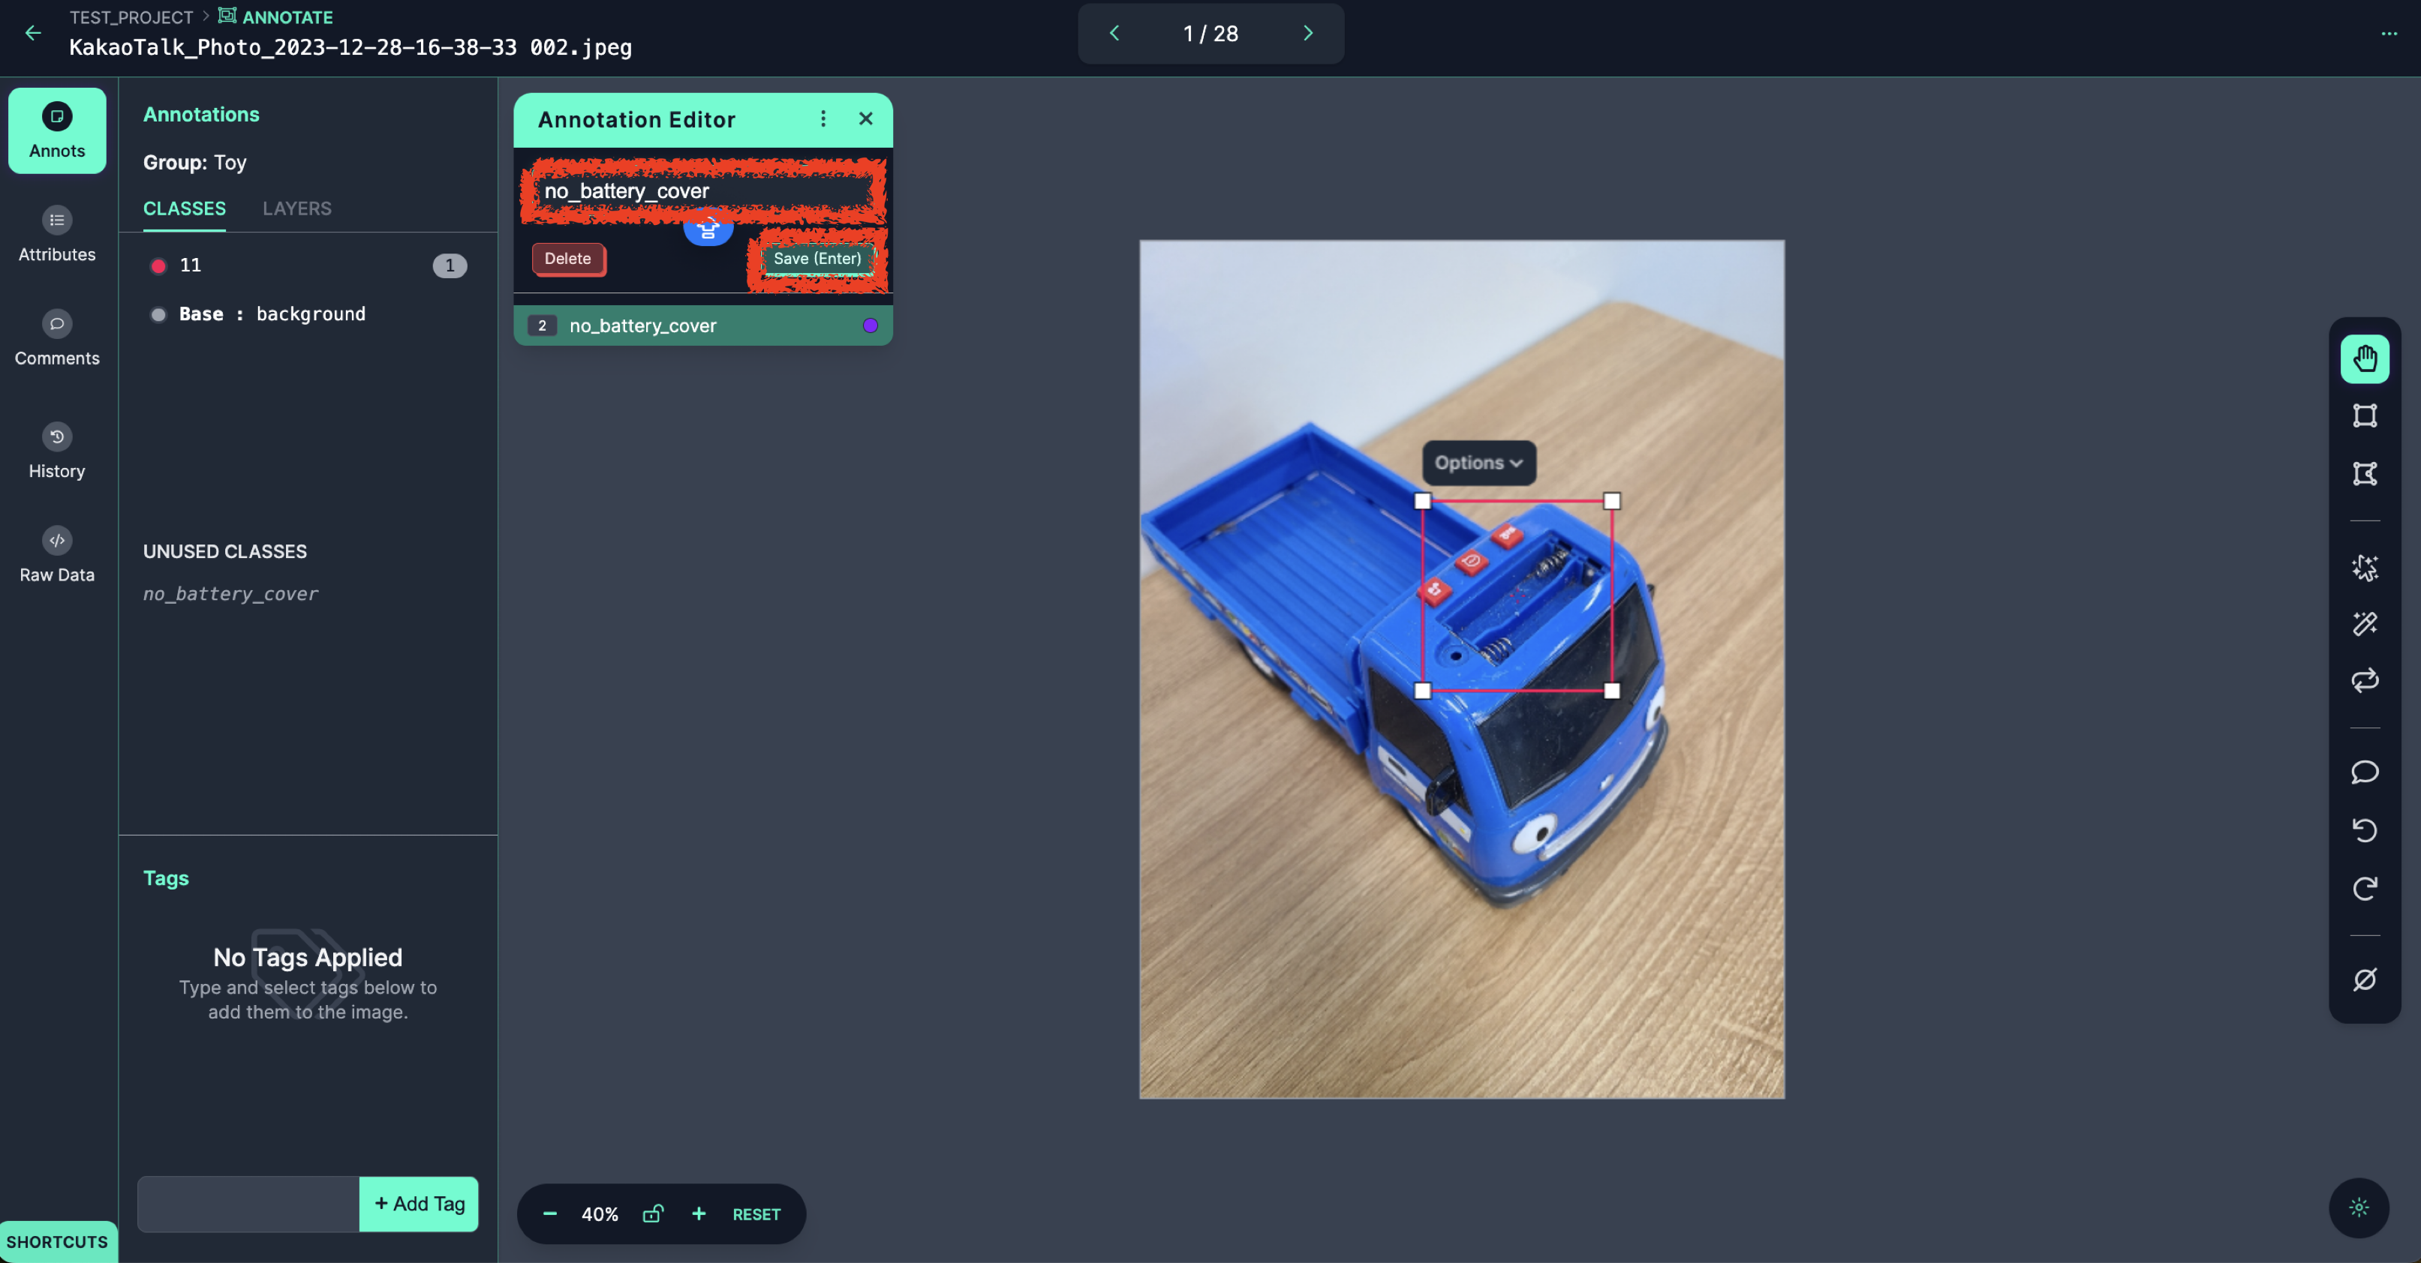Select the magic wand tool

coord(2365,623)
